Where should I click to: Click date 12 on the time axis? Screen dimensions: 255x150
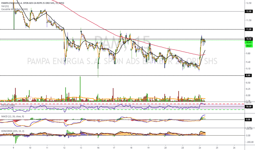(x=64, y=148)
